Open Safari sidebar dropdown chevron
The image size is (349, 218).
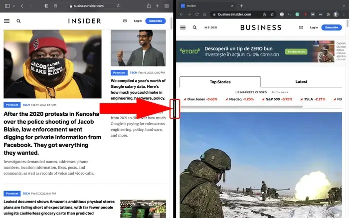pyautogui.click(x=14, y=6)
